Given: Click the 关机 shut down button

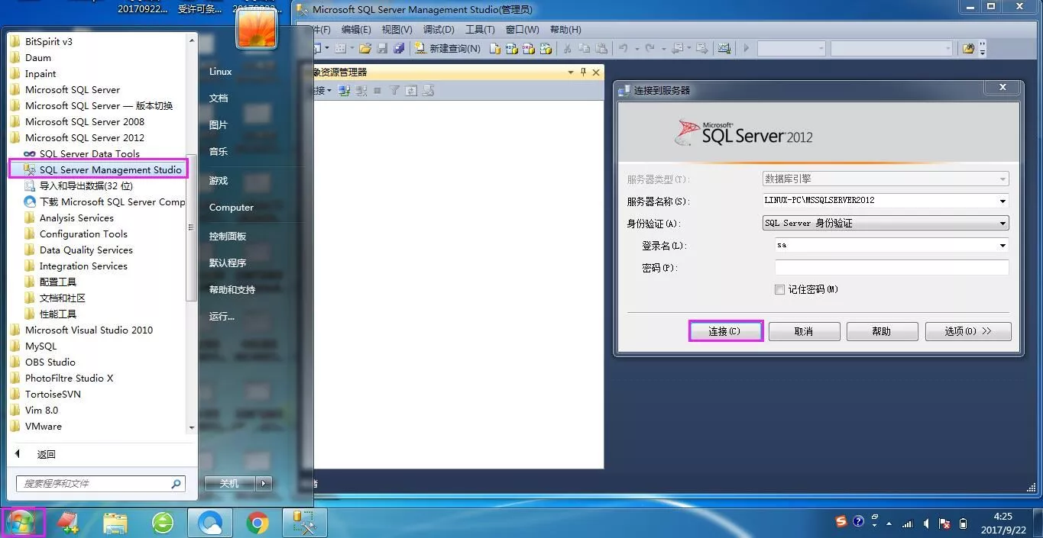Looking at the screenshot, I should coord(229,483).
